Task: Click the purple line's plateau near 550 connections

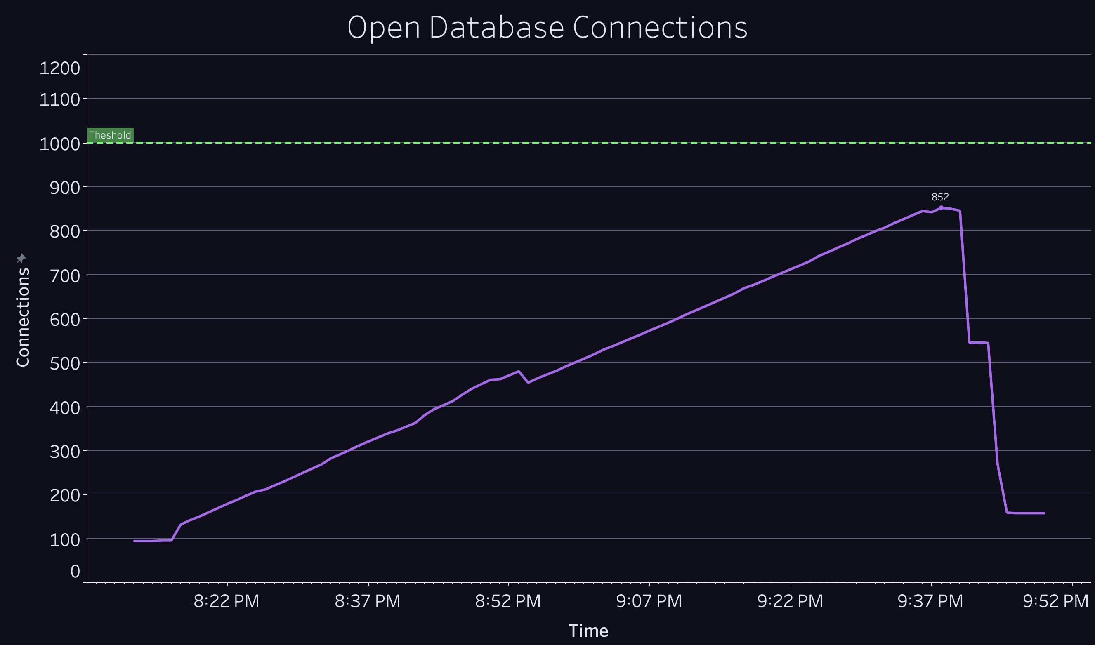Action: coord(979,342)
